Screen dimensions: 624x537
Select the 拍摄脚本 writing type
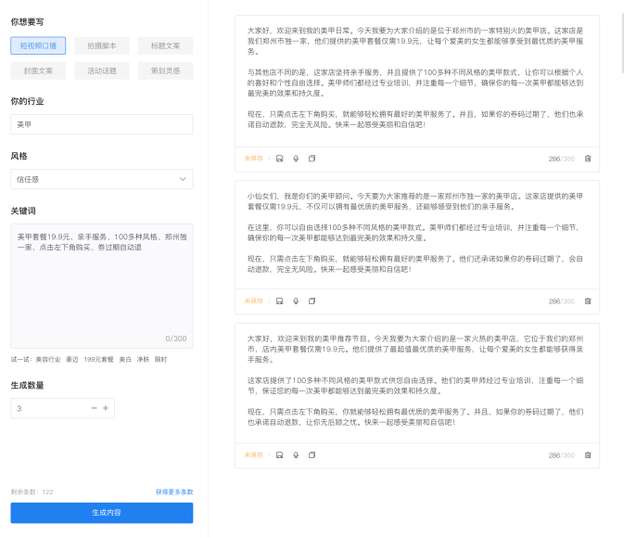(x=102, y=45)
